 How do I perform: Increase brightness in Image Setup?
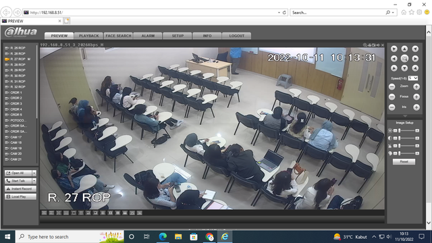click(x=417, y=130)
